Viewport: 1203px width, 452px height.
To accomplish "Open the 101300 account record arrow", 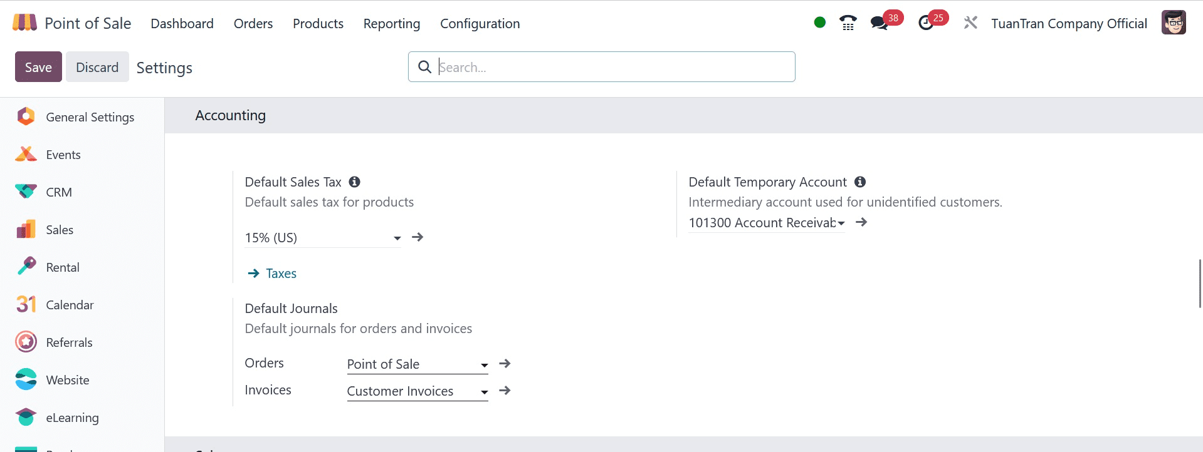I will point(861,222).
